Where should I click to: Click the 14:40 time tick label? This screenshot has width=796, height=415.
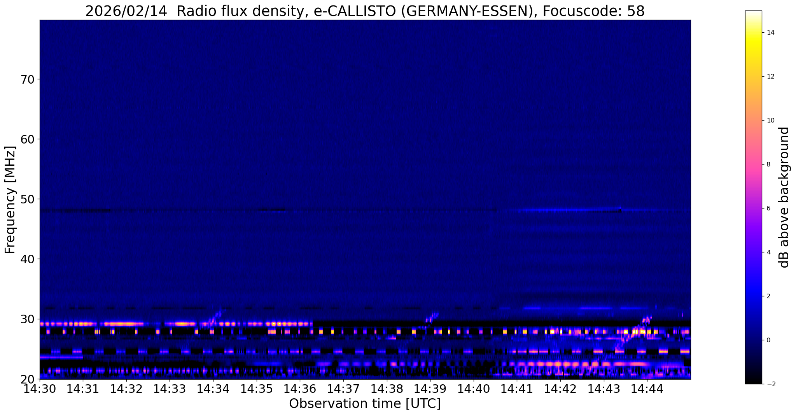[x=474, y=389]
